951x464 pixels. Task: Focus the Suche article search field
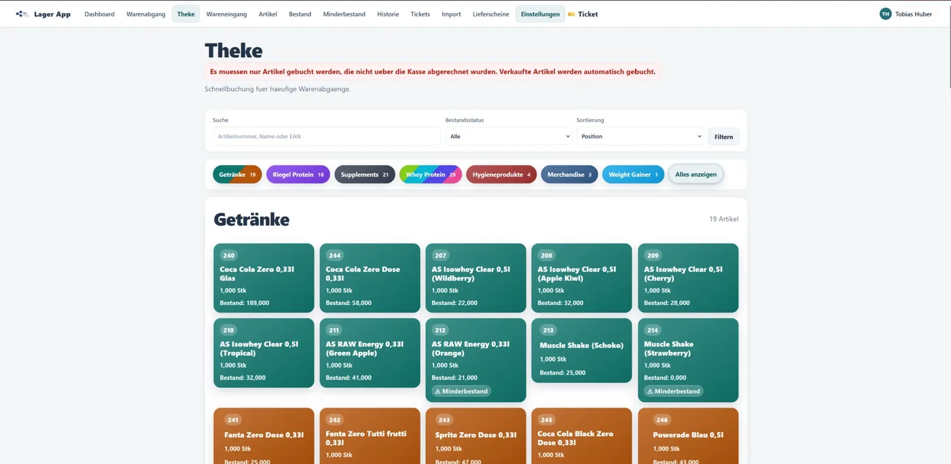pos(327,137)
